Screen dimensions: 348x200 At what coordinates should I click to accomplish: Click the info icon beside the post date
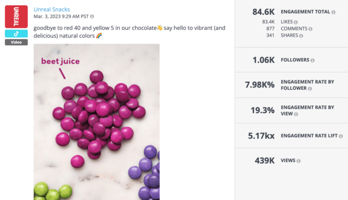(92, 16)
